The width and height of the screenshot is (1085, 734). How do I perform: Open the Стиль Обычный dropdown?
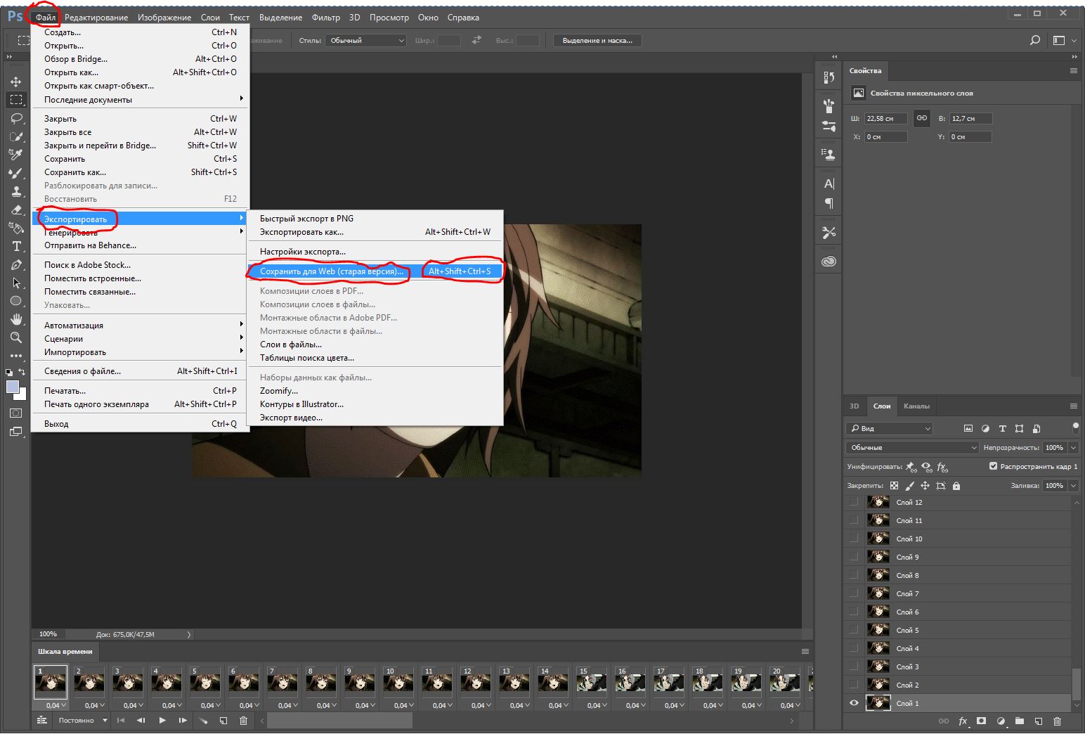coord(365,41)
